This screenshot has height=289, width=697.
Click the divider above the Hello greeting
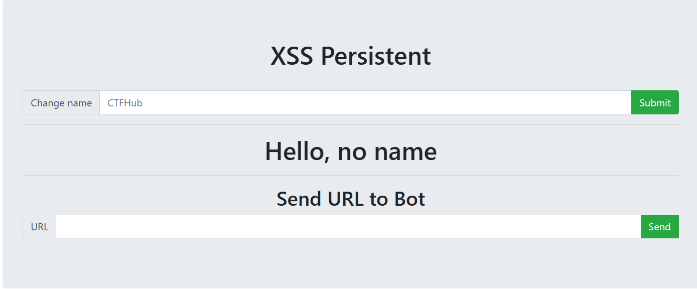coord(351,124)
